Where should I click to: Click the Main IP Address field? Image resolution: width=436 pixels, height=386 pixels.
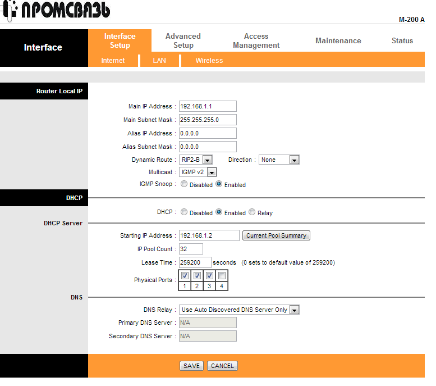point(208,106)
